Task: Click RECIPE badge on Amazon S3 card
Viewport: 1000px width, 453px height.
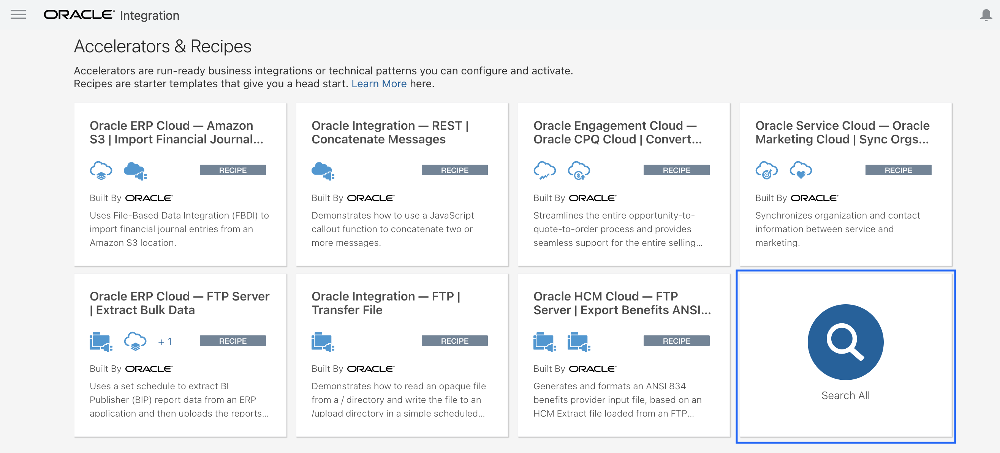Action: coord(233,170)
